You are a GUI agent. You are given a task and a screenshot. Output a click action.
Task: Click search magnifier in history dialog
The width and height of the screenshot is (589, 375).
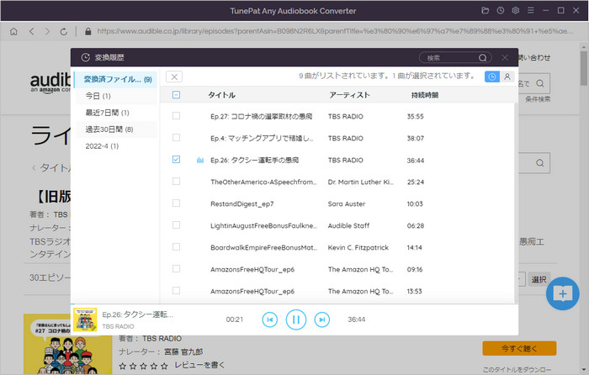483,58
